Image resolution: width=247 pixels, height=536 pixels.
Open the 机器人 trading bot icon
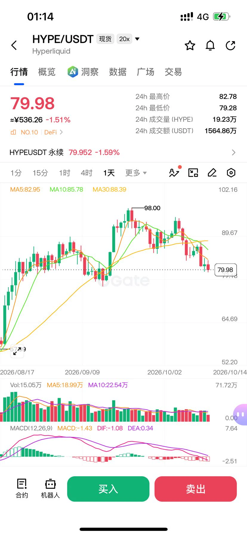(x=50, y=489)
